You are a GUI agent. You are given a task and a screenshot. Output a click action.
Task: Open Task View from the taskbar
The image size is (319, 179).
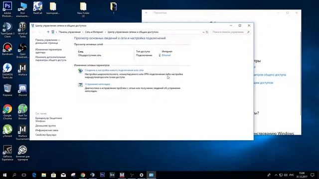coord(24,175)
